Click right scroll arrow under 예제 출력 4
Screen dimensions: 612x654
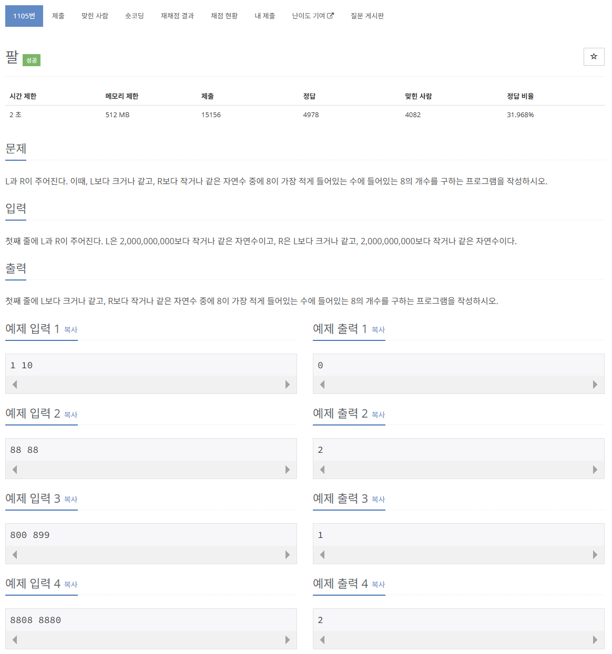coord(595,640)
